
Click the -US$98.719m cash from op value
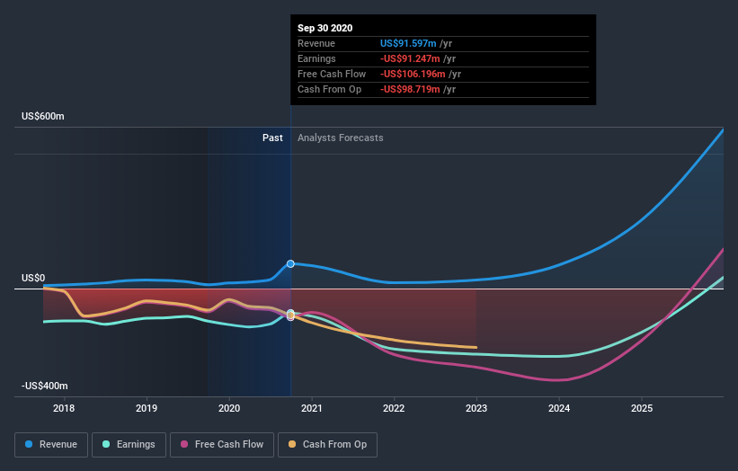click(x=410, y=89)
